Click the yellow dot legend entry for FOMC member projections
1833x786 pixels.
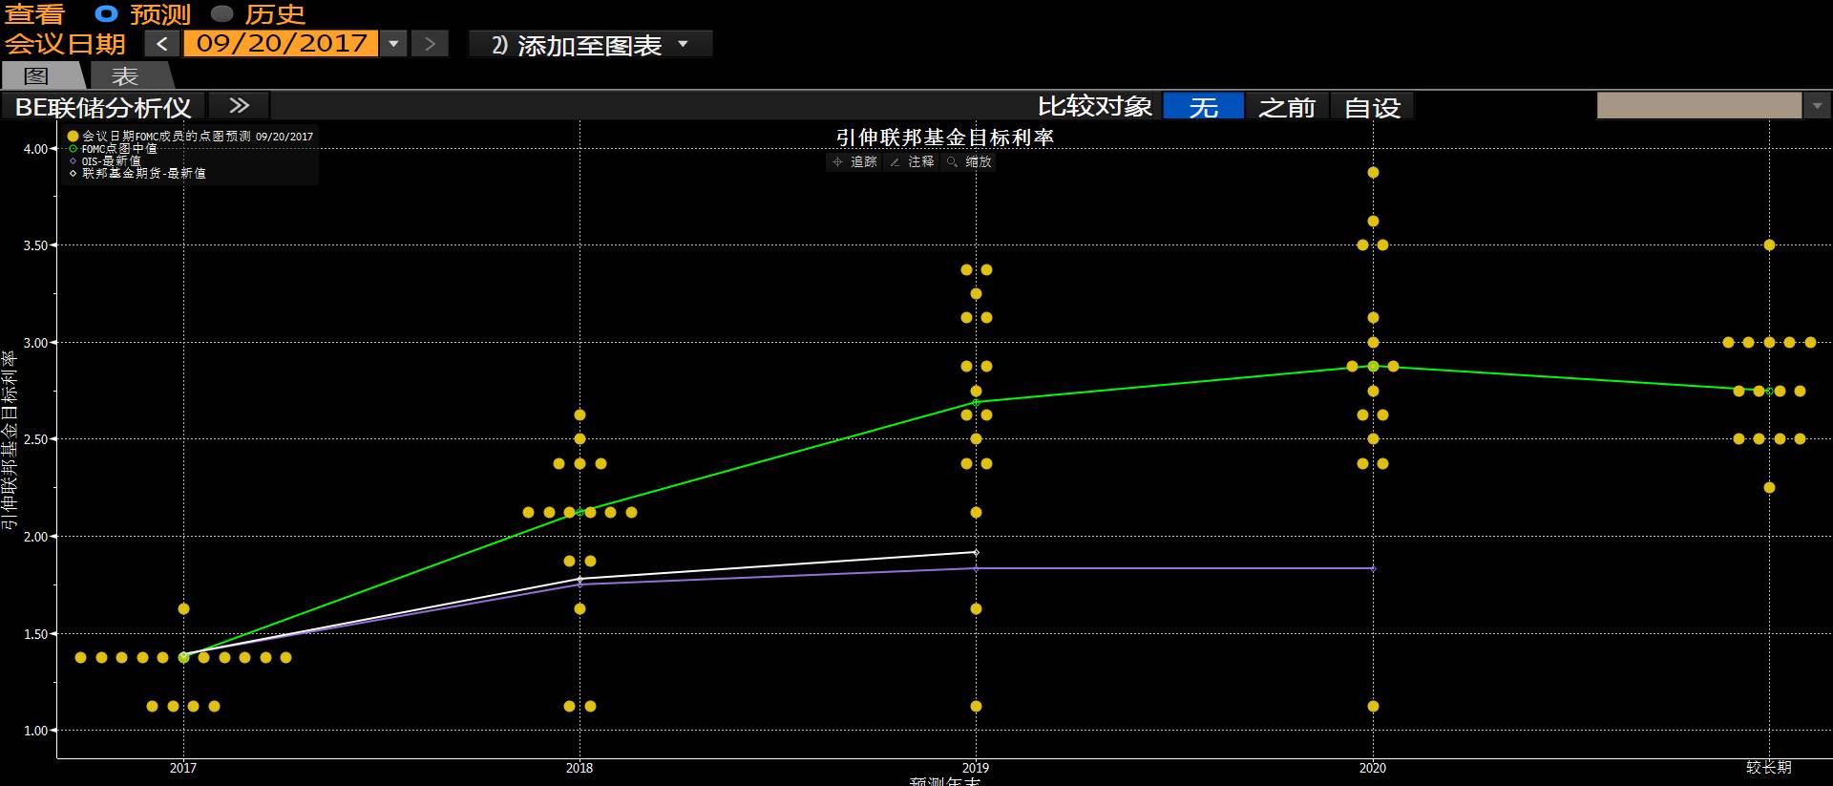tap(73, 137)
